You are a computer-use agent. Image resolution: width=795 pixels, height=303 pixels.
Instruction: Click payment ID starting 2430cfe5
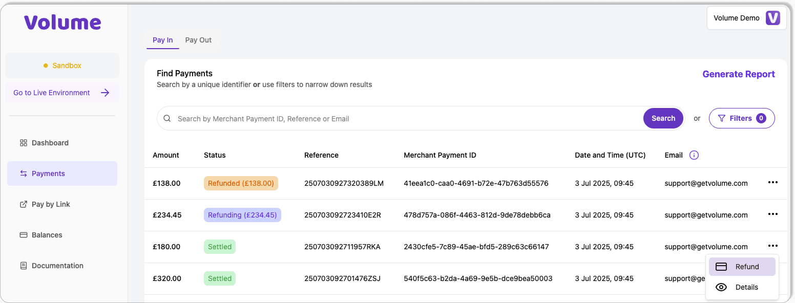(476, 247)
